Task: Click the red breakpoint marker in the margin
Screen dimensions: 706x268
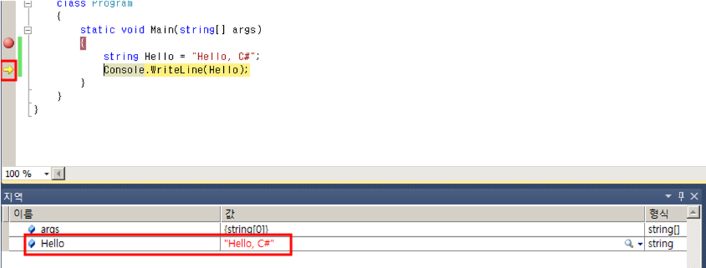Action: point(8,44)
